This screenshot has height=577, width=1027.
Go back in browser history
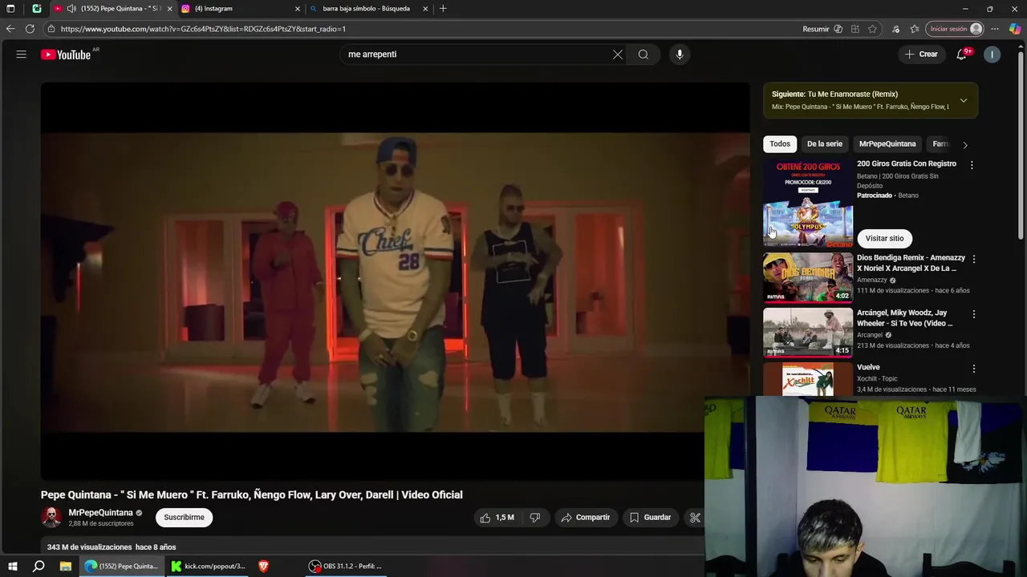click(10, 29)
